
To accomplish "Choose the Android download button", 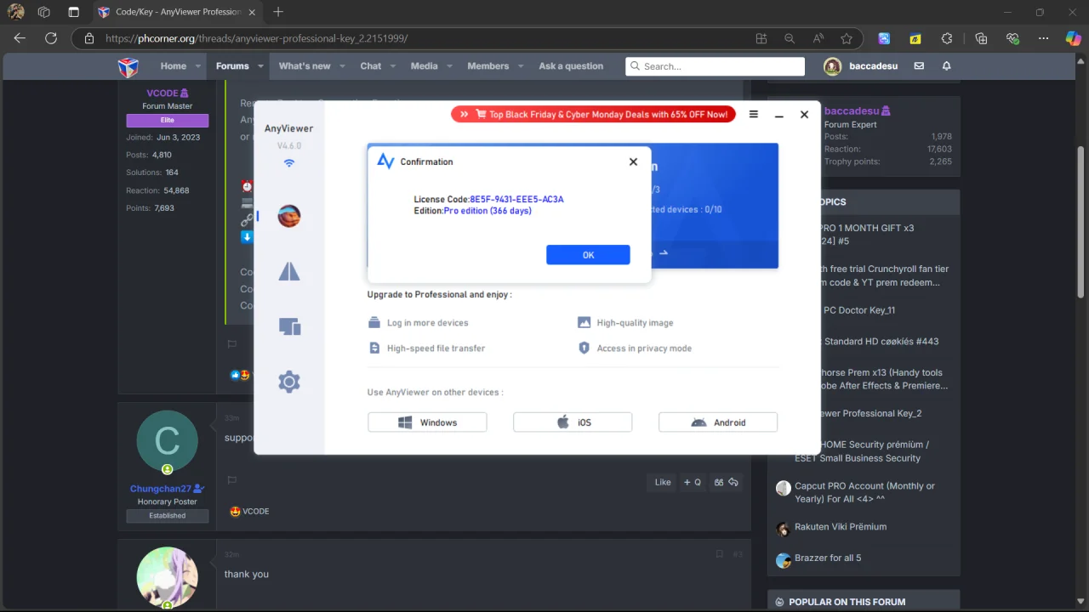I will point(718,422).
